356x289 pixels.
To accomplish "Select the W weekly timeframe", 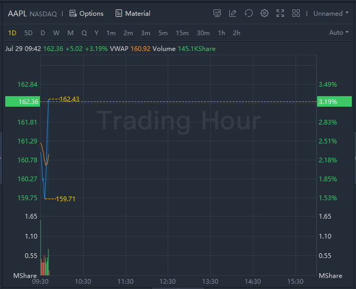I will tap(56, 33).
